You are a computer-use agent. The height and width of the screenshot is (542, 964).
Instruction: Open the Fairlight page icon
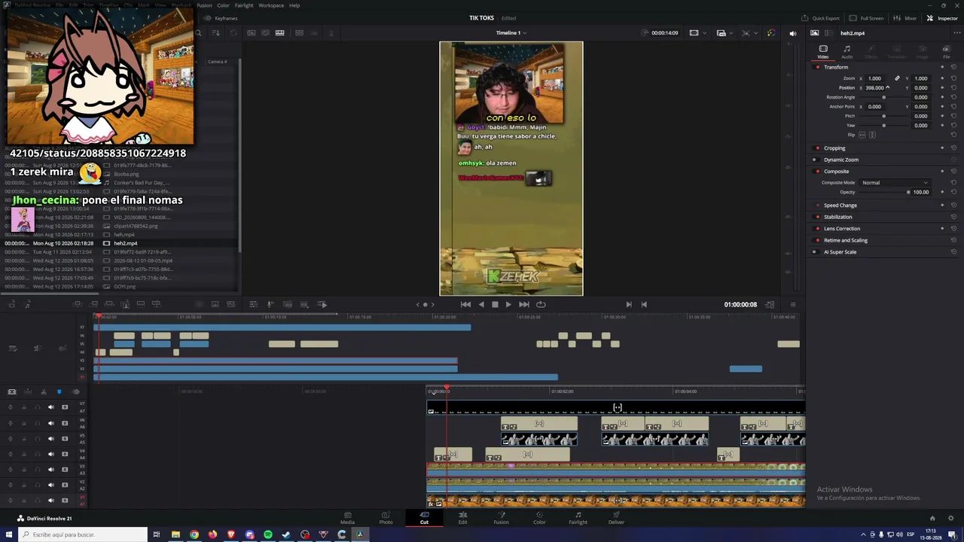point(578,515)
